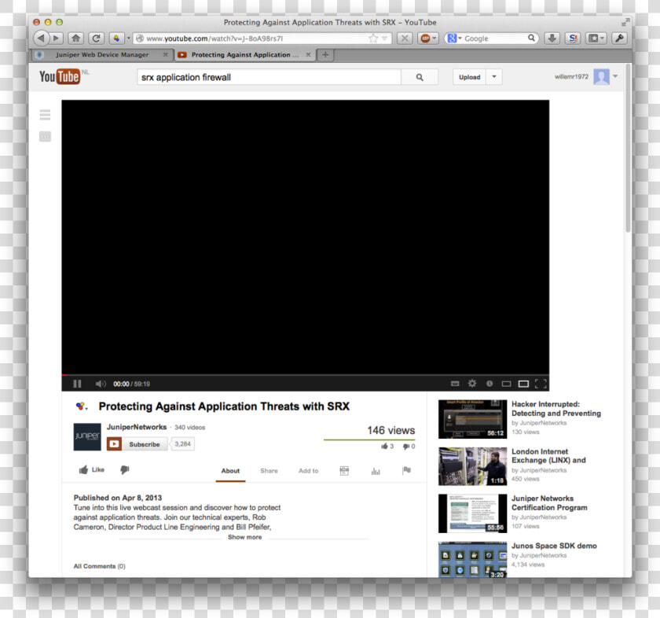Reload the page with the refresh icon
This screenshot has width=660, height=618.
[x=96, y=39]
